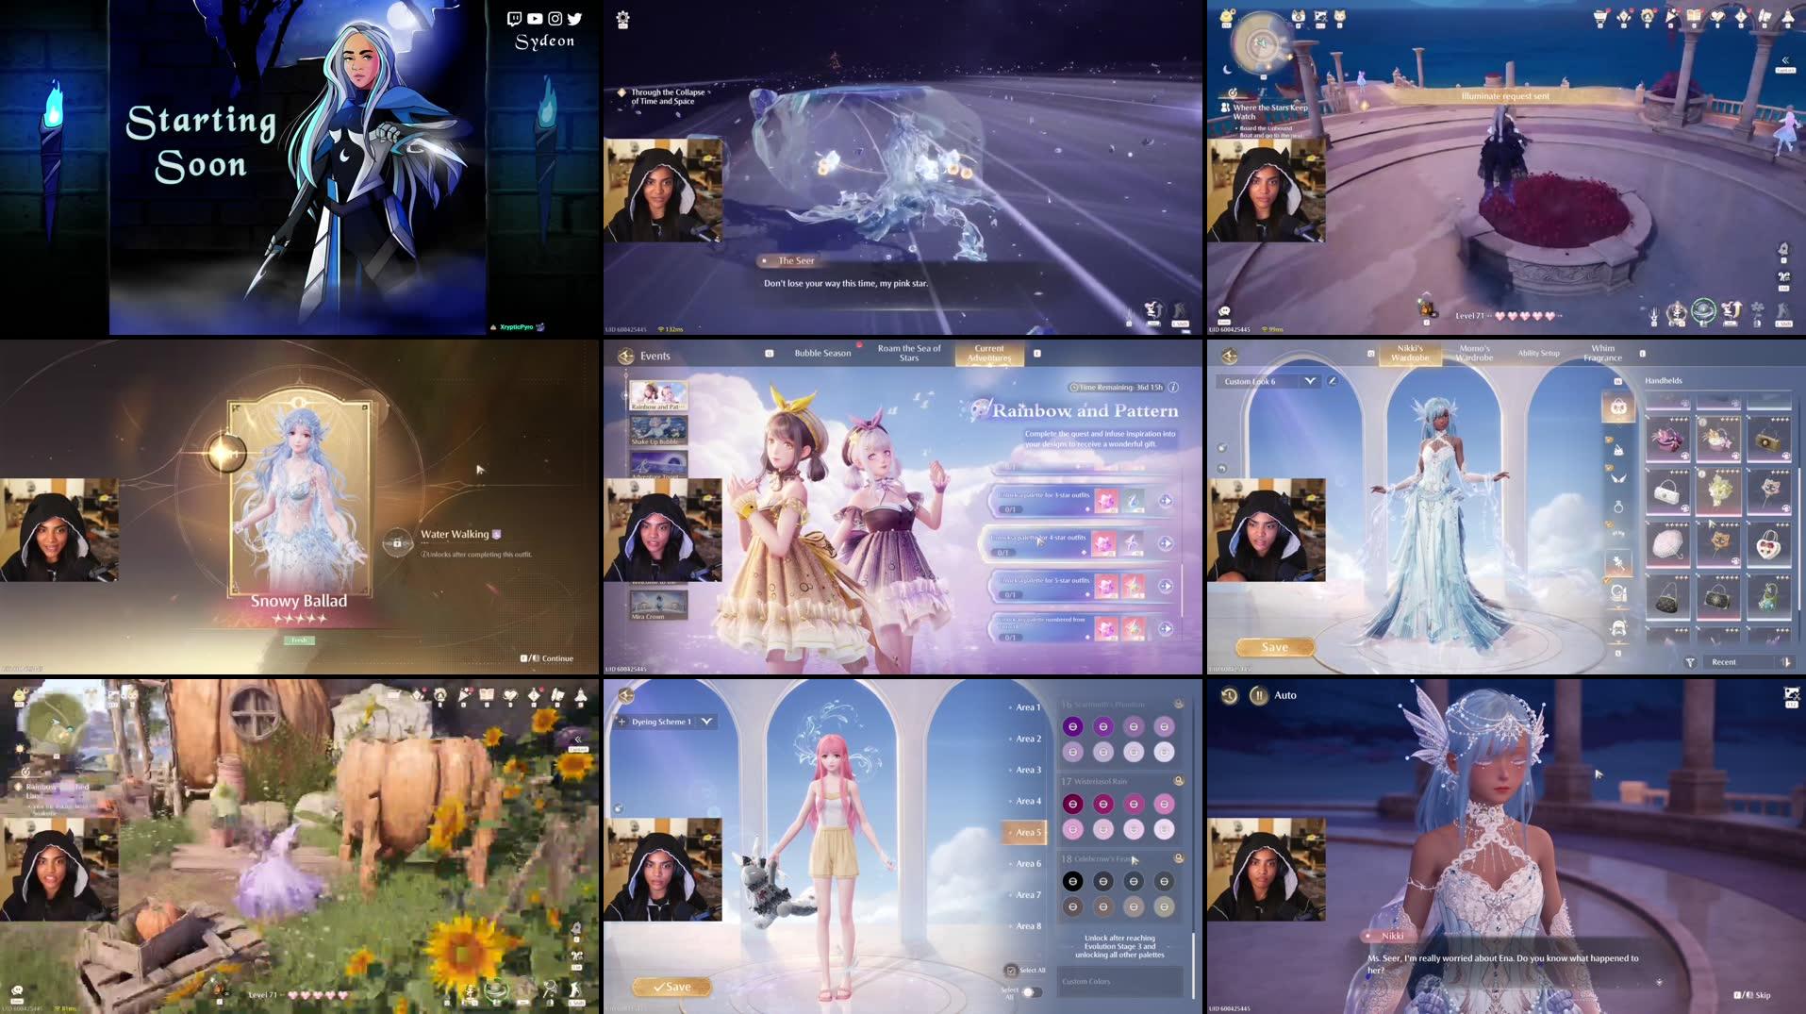The height and width of the screenshot is (1014, 1806).
Task: Click the Where the Stars Keep Watch quest
Action: 1270,111
